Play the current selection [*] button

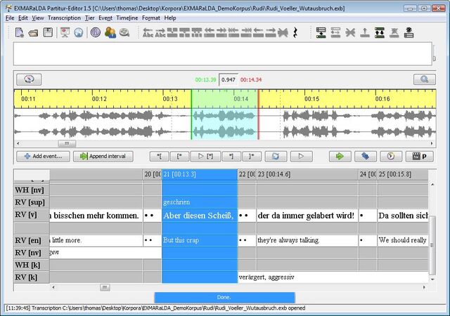pyautogui.click(x=205, y=157)
